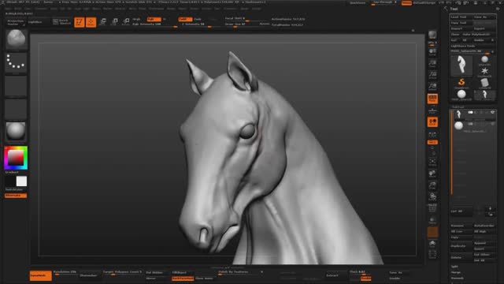Screen dimensions: 504x284
Task: Toggle Local symmetry transform button
Action: click(x=432, y=122)
